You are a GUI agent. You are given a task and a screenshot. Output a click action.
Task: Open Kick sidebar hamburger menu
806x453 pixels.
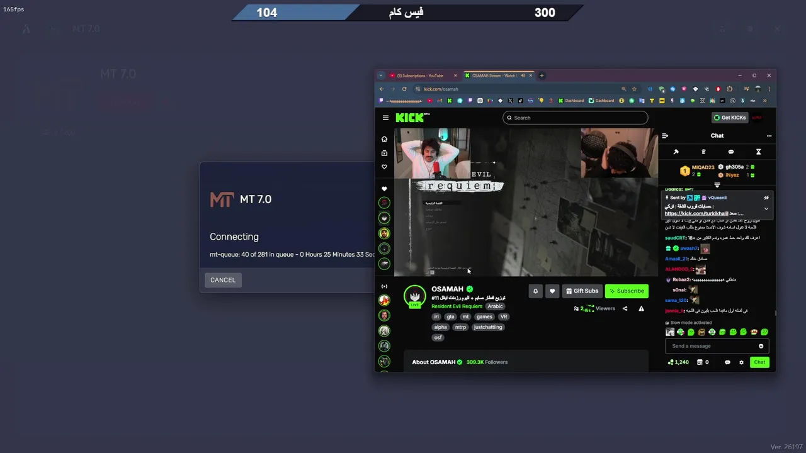pyautogui.click(x=385, y=118)
